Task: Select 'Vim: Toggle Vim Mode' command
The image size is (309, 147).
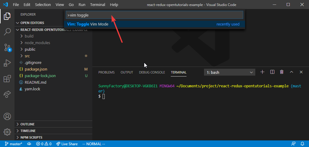Action: click(154, 24)
